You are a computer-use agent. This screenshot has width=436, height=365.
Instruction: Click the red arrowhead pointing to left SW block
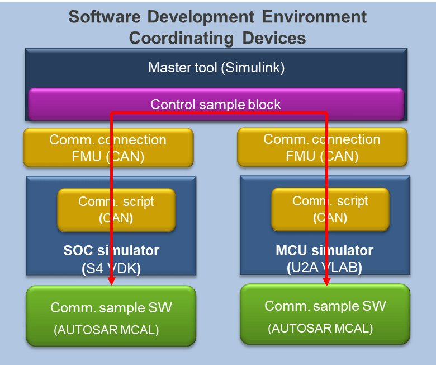(112, 281)
